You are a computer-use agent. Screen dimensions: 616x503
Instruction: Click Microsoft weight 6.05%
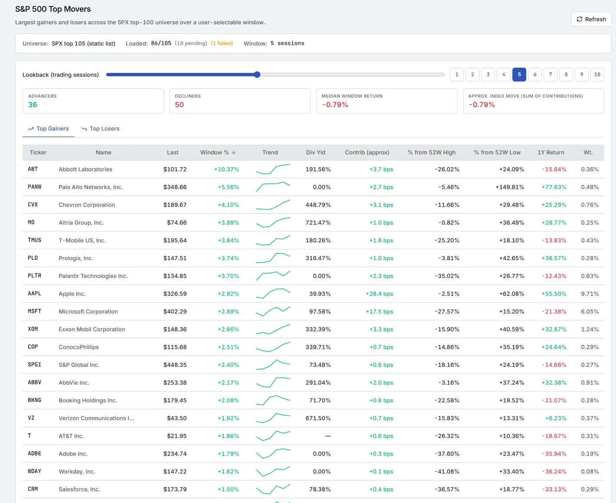click(590, 311)
